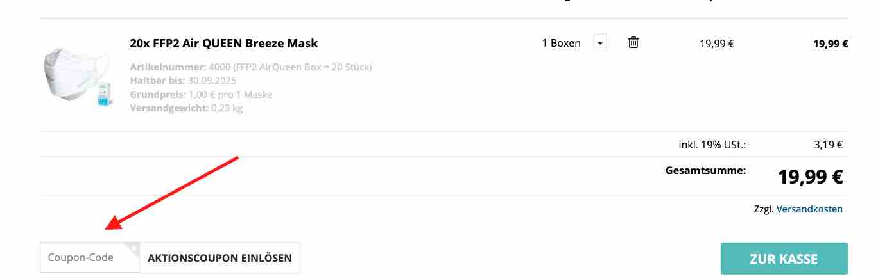878x279 pixels.
Task: Click the Versandgewicht 0,23 kg text
Action: tap(186, 108)
